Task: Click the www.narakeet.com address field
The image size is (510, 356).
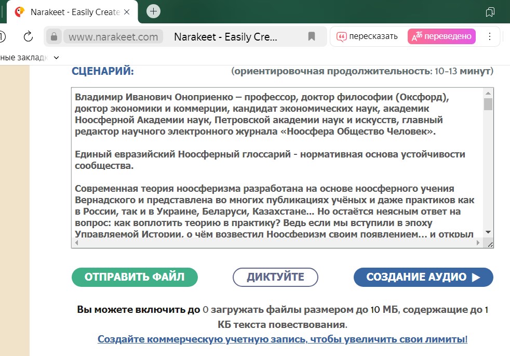Action: point(113,37)
